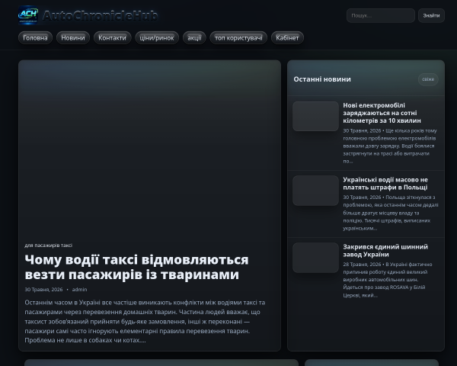This screenshot has width=457, height=366.
Task: Click the ACH site logo icon
Action: coord(28,15)
